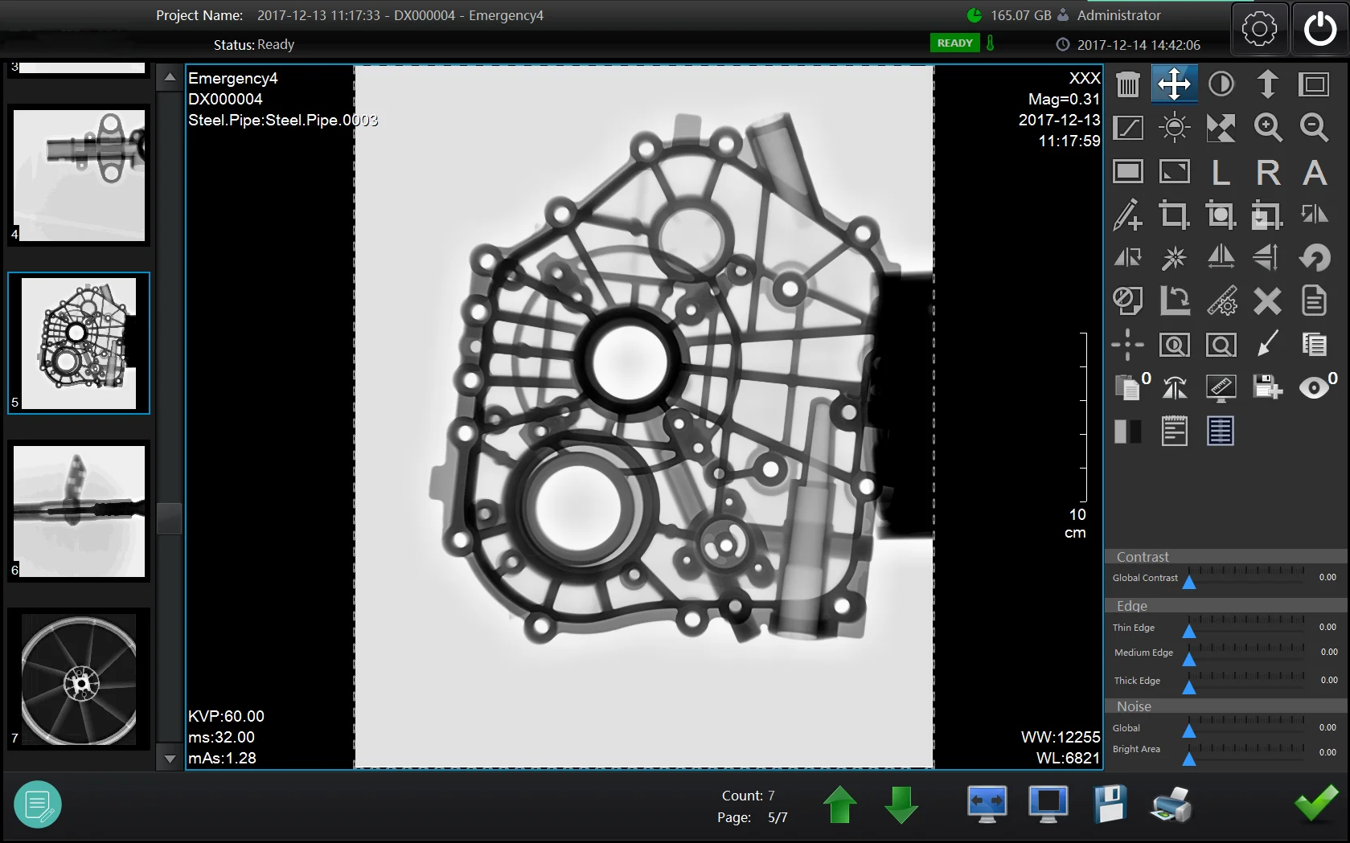Click the ruler calibration gear icon

(x=1221, y=301)
